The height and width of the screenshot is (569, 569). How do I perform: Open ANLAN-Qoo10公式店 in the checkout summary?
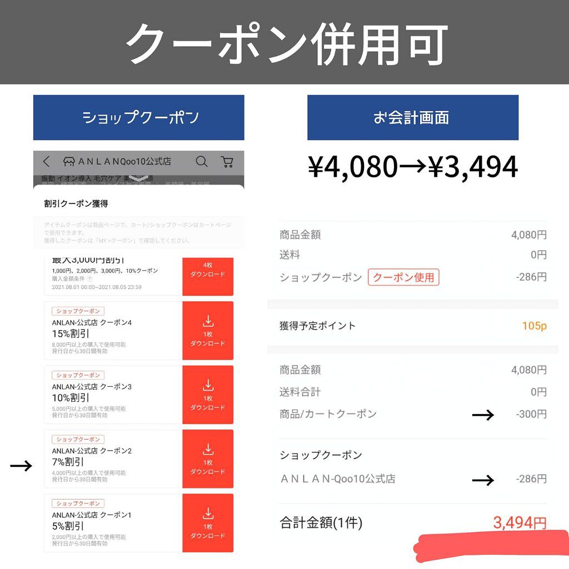[337, 479]
